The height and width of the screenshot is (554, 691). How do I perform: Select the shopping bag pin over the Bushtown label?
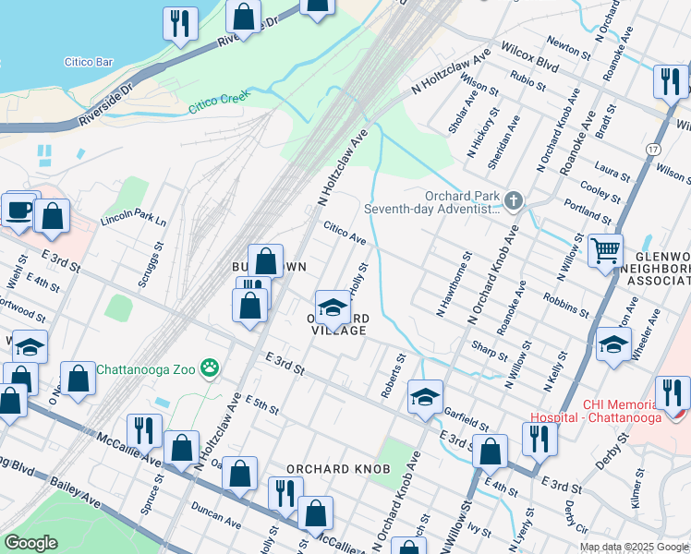coord(265,263)
